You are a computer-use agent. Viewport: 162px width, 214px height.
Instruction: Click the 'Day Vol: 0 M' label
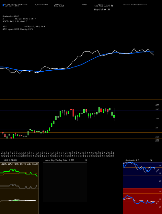(102, 9)
